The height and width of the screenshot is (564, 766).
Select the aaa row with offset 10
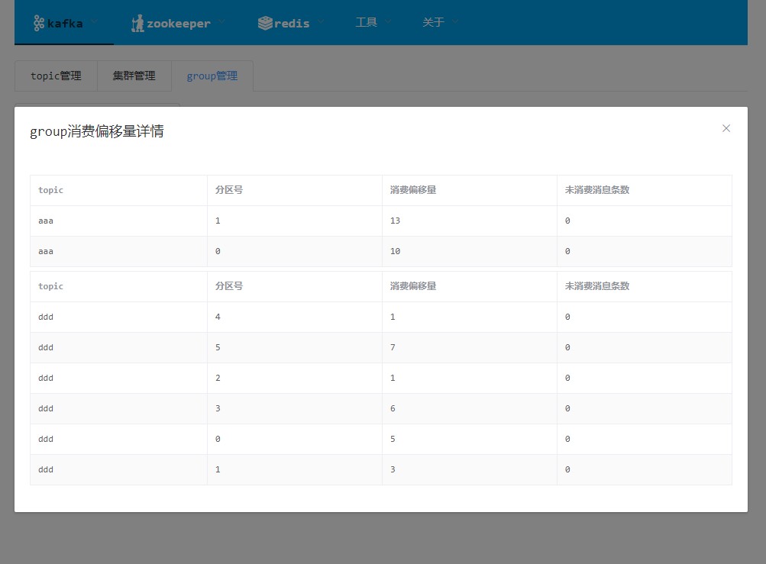click(381, 252)
